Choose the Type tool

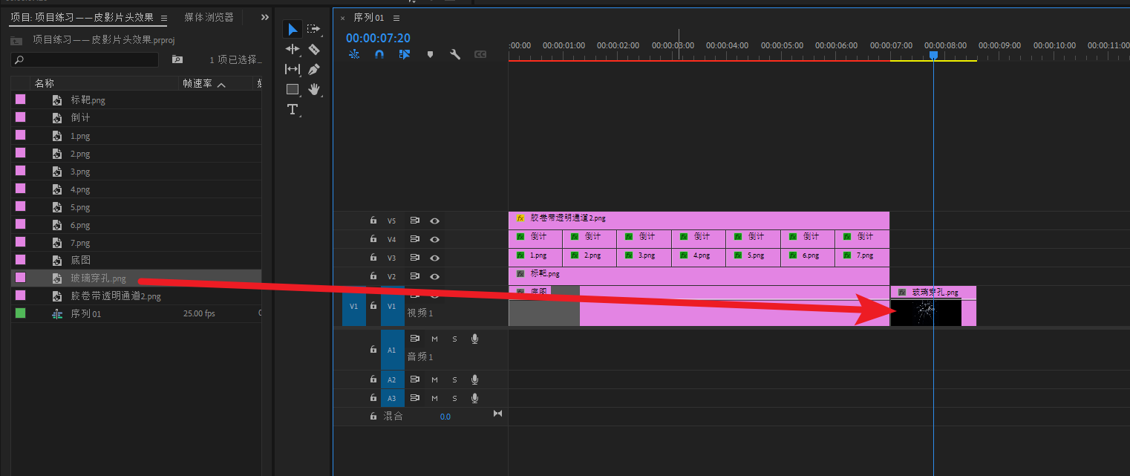[x=293, y=110]
